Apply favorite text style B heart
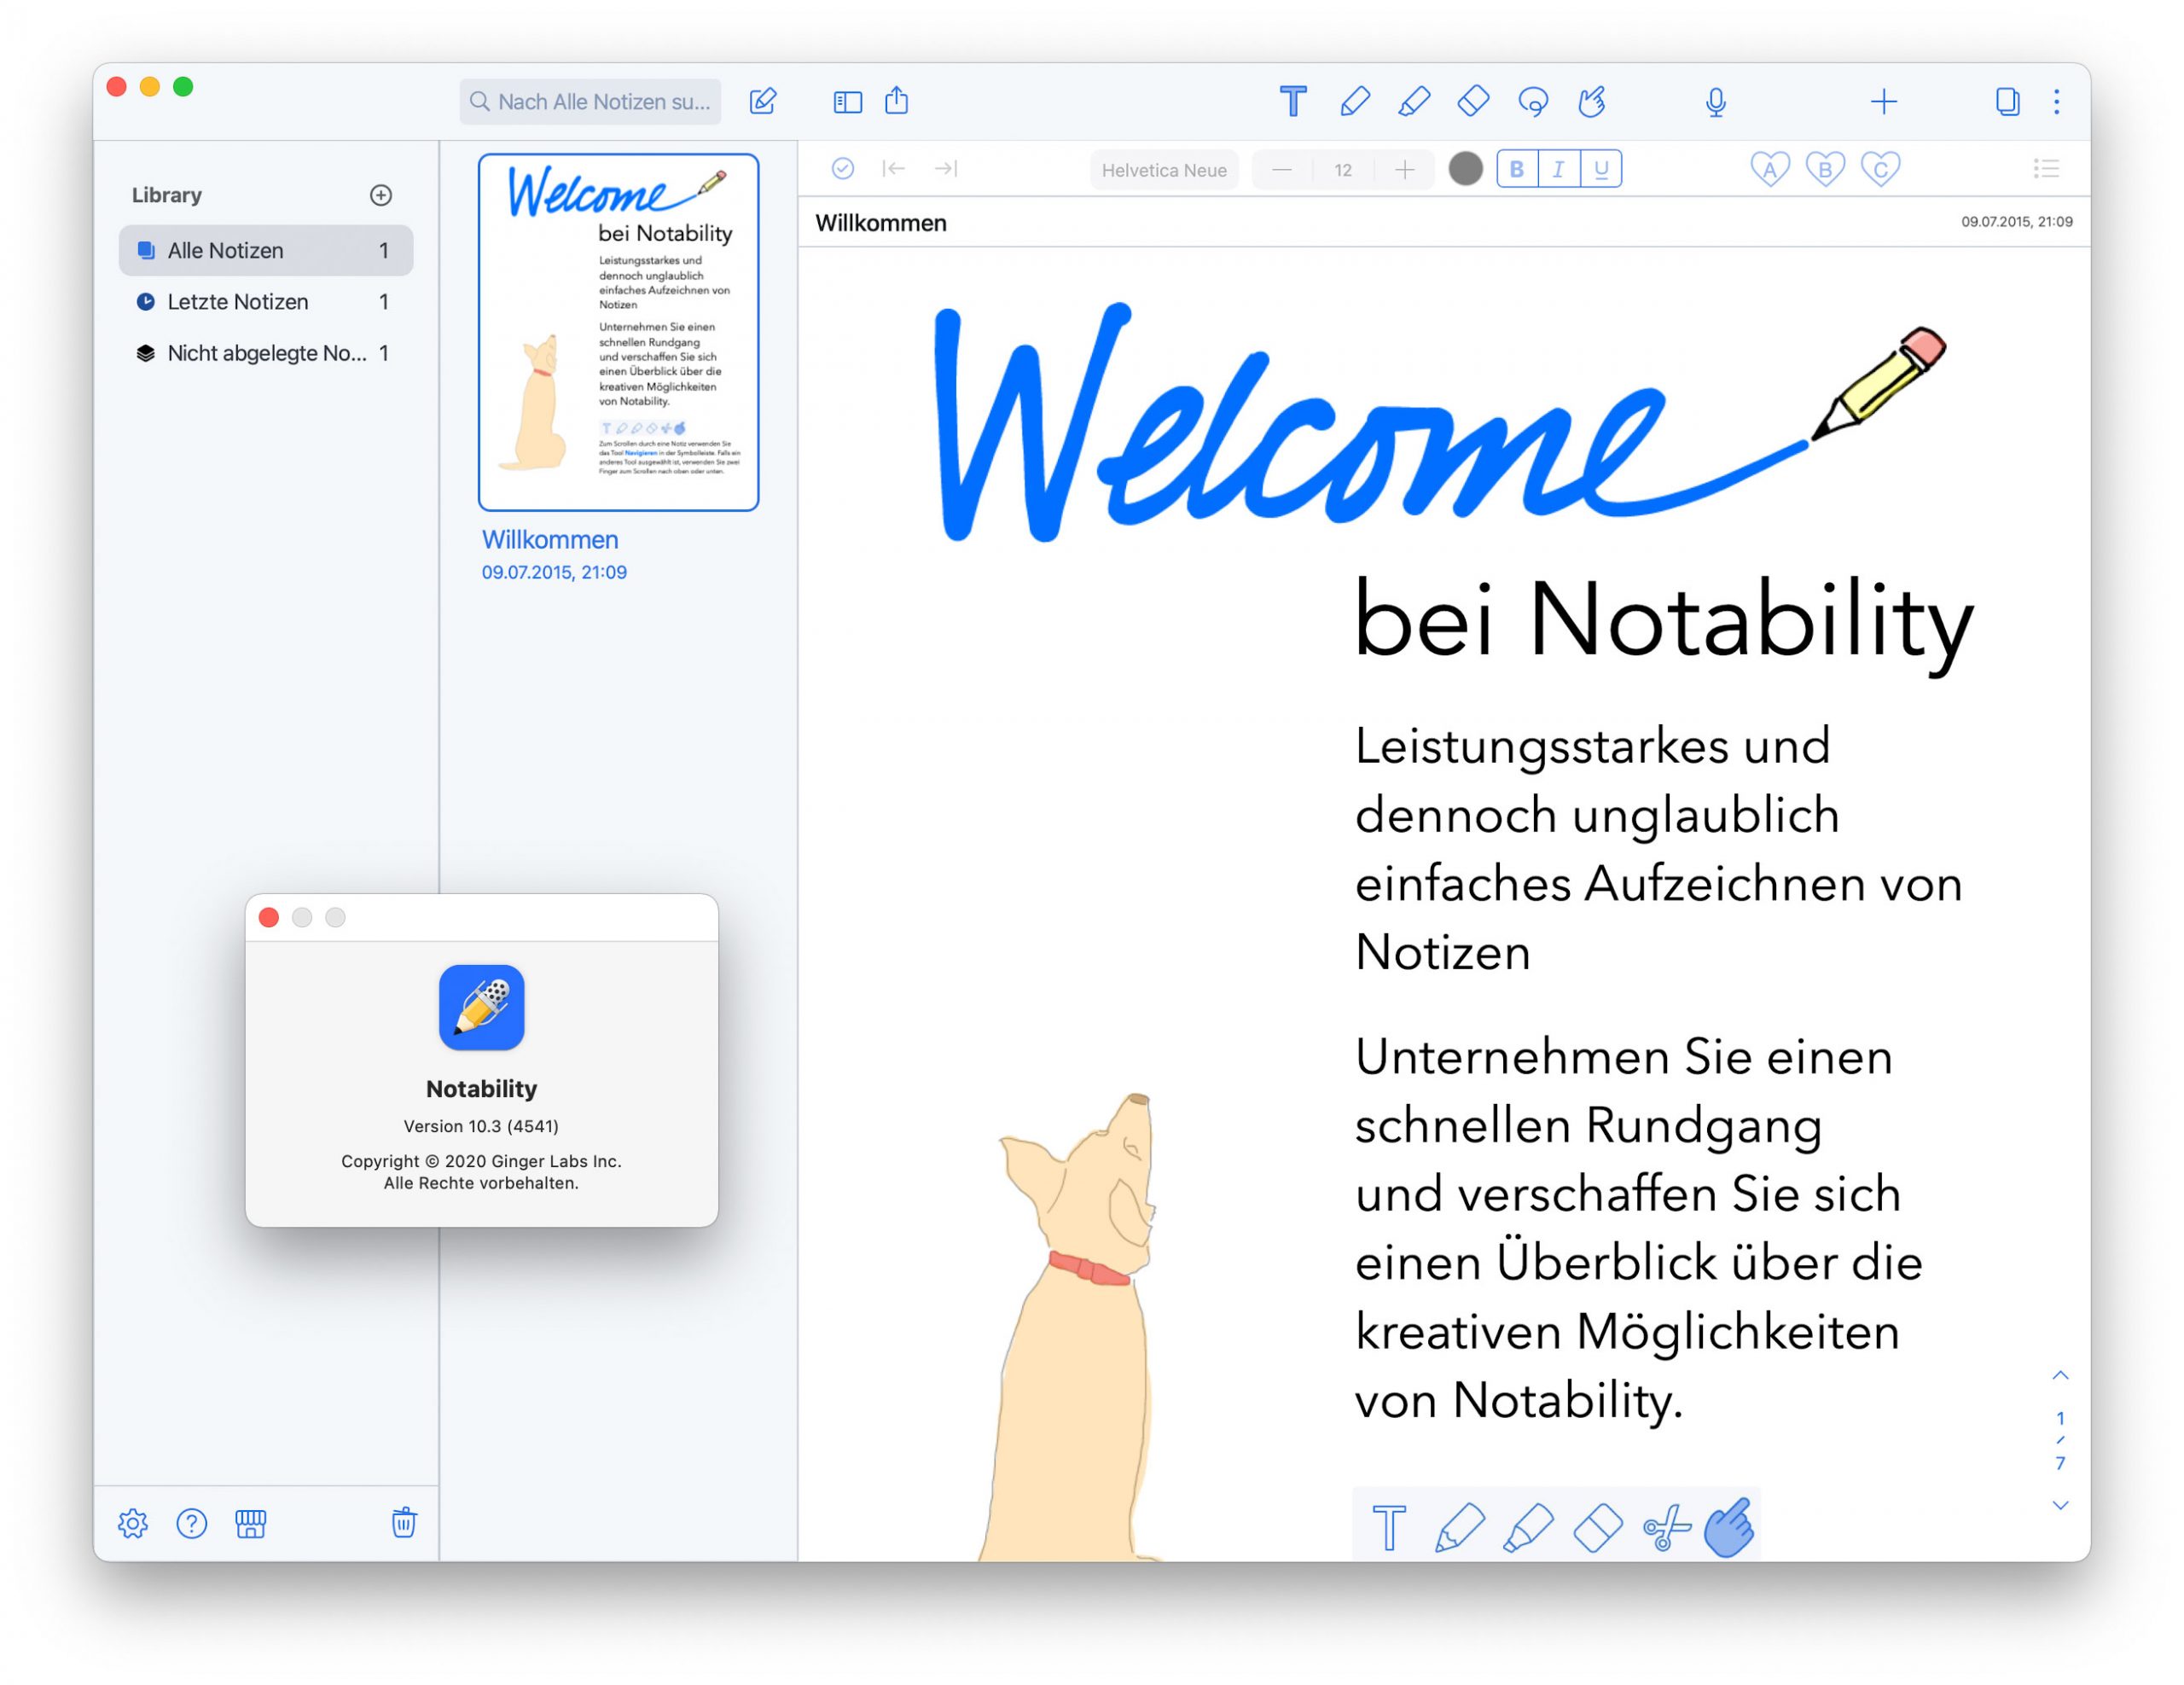The width and height of the screenshot is (2184, 1685). 1825,169
